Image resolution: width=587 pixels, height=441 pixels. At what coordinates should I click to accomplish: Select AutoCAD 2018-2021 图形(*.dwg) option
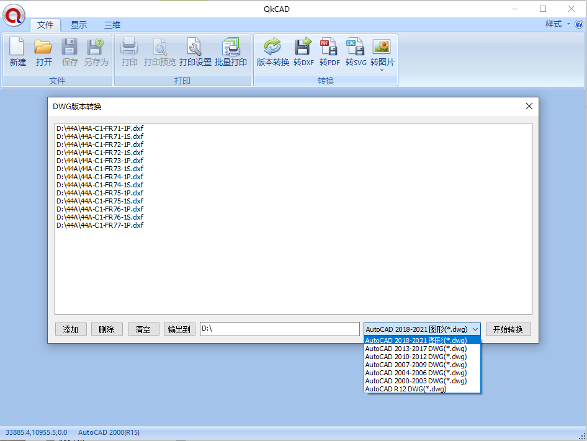tap(422, 341)
